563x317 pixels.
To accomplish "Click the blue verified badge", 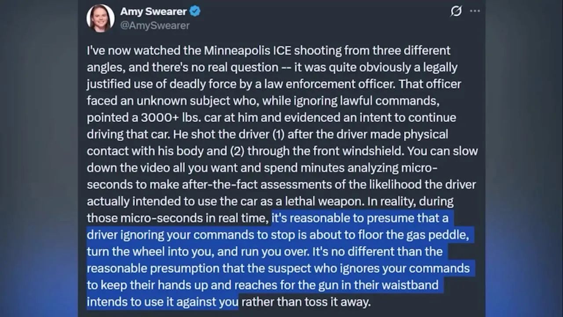I will click(x=195, y=11).
